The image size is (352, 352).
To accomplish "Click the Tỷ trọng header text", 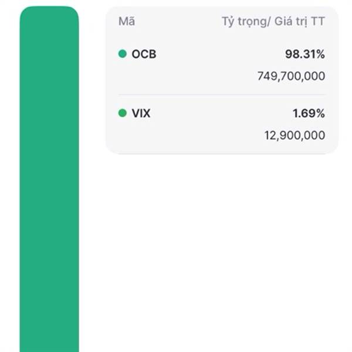I will point(244,22).
